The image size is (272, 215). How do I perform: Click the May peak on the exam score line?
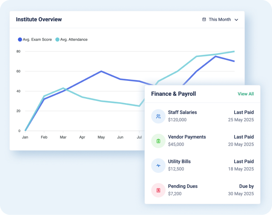click(101, 71)
